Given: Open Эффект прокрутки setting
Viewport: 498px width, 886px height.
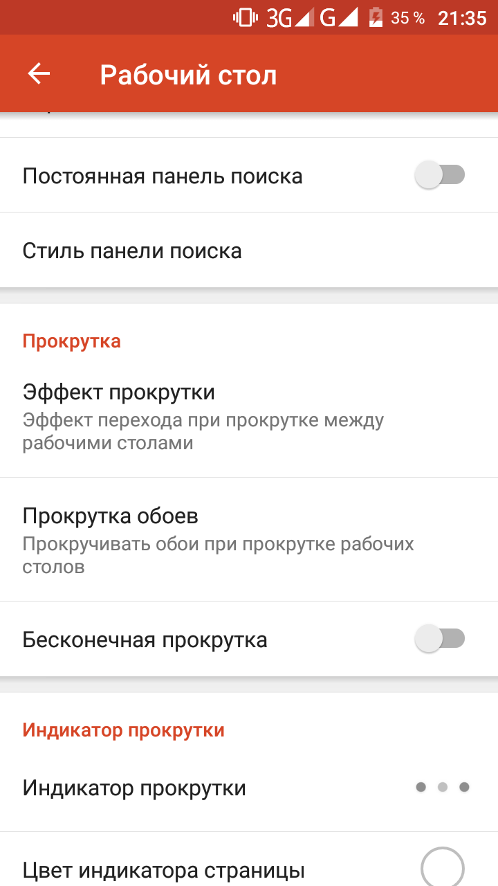Looking at the screenshot, I should (x=249, y=415).
